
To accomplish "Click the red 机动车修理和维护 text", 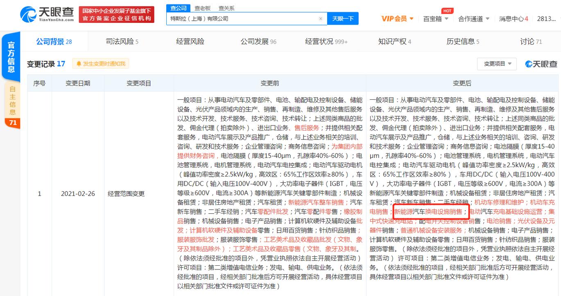I will coord(500,202).
